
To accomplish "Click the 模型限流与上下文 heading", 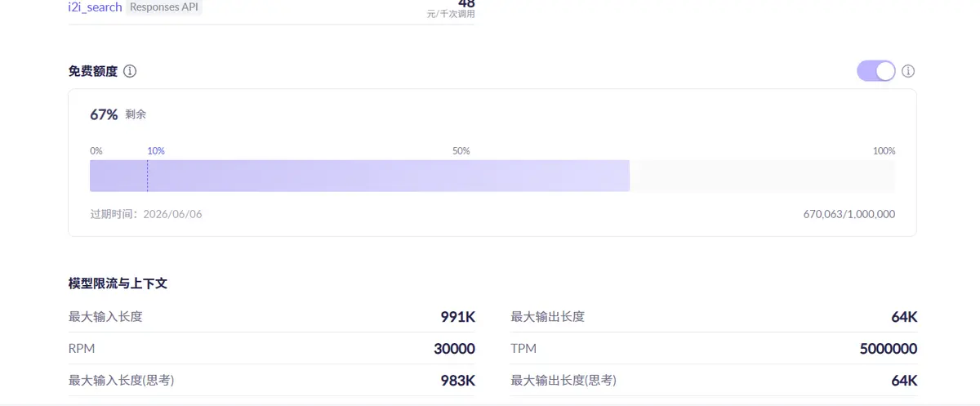I will pos(118,283).
